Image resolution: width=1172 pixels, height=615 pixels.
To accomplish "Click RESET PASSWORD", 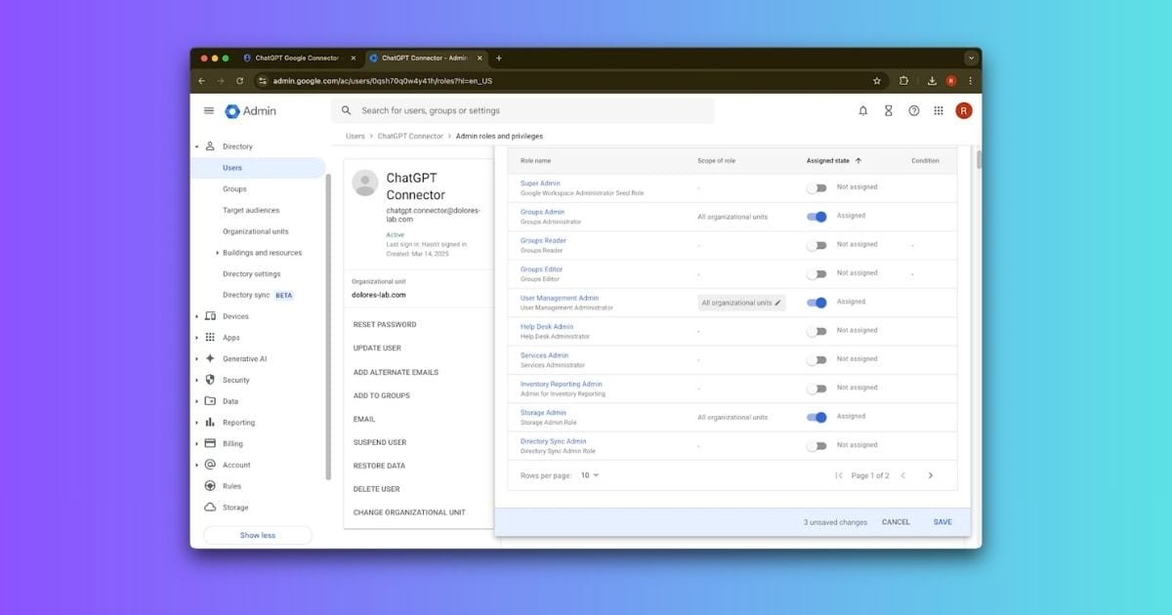I will (385, 324).
